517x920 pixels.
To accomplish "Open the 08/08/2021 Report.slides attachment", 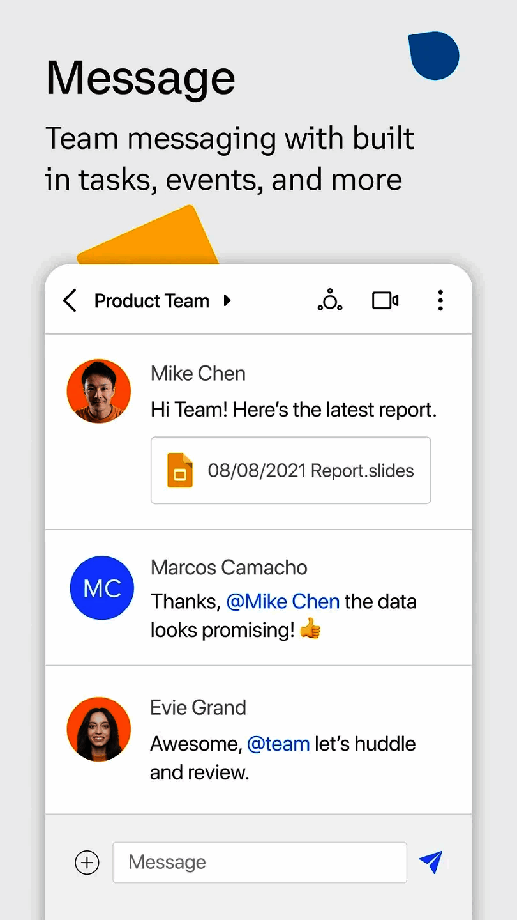I will point(290,470).
